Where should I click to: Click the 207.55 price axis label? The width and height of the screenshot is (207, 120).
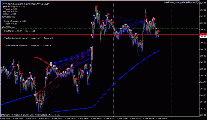203,10
